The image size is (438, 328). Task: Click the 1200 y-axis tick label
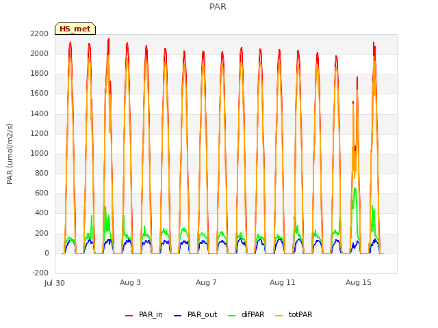[x=40, y=134]
